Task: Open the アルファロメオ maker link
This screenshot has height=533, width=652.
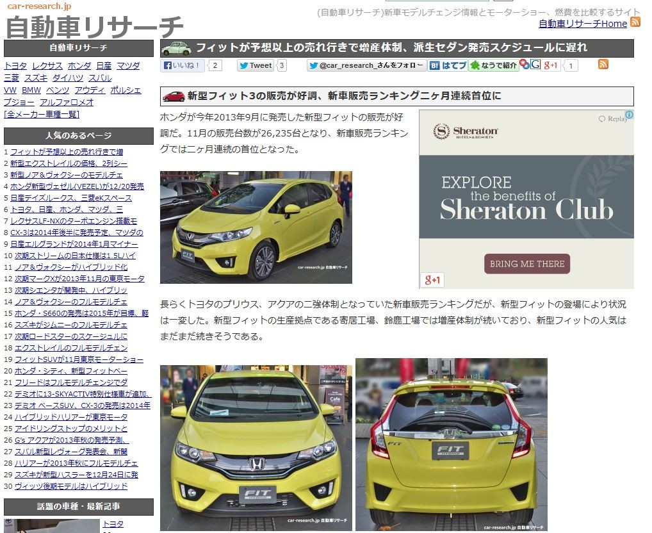Action: coord(67,102)
